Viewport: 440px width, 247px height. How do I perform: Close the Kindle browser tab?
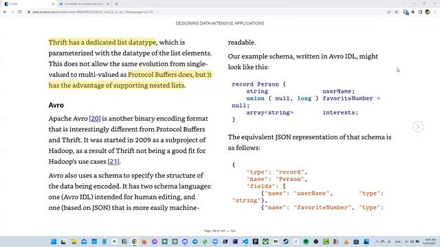click(53, 4)
